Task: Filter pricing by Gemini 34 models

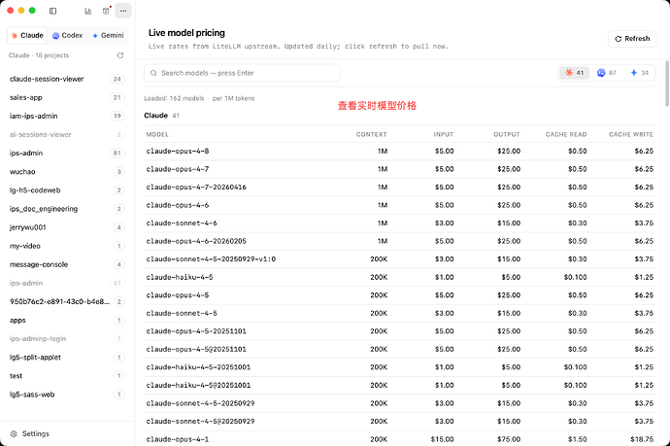Action: pyautogui.click(x=640, y=73)
